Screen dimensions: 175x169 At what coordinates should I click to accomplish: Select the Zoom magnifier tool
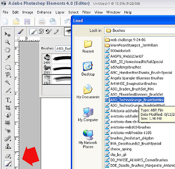click(7, 42)
